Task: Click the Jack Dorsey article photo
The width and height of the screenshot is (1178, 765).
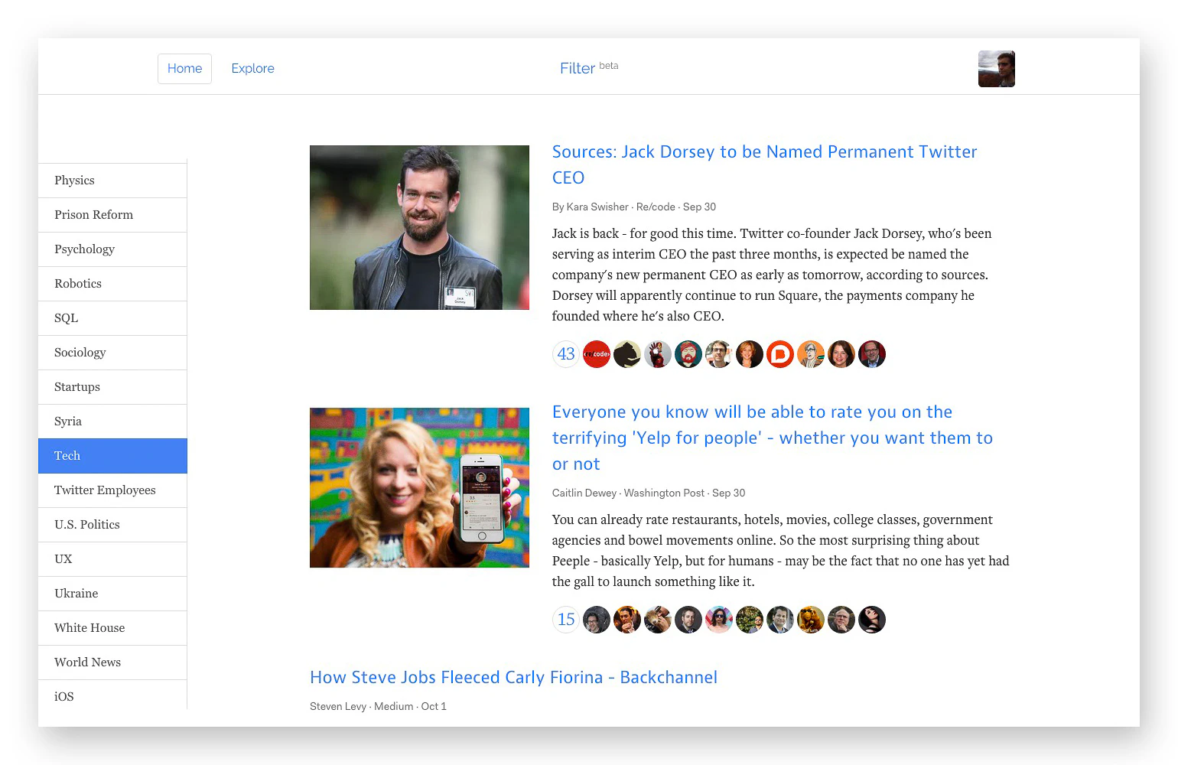Action: coord(419,227)
